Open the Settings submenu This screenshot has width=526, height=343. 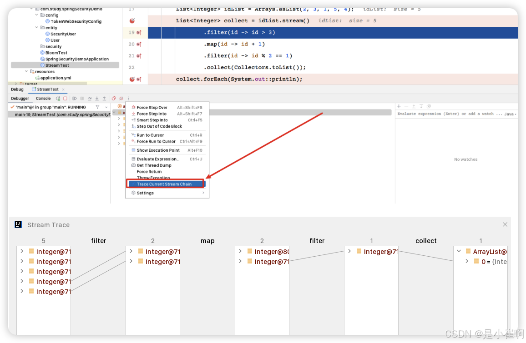point(167,193)
